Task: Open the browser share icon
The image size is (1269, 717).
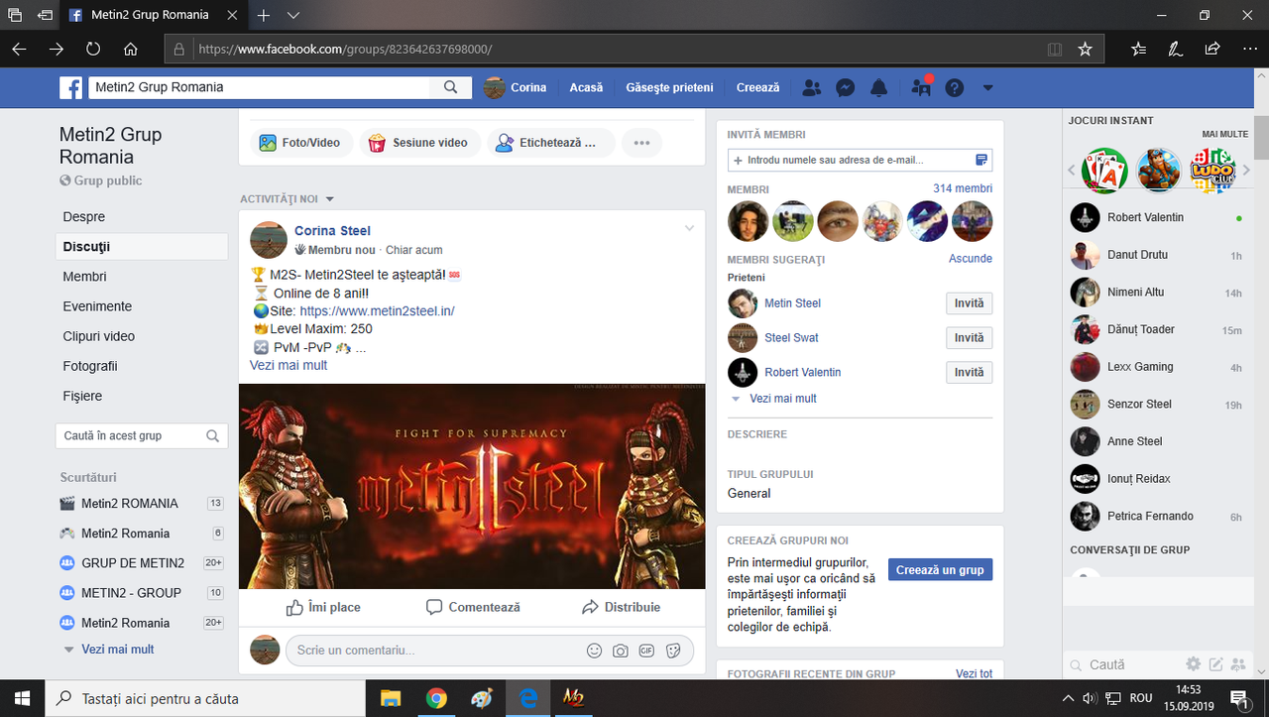Action: pyautogui.click(x=1211, y=49)
